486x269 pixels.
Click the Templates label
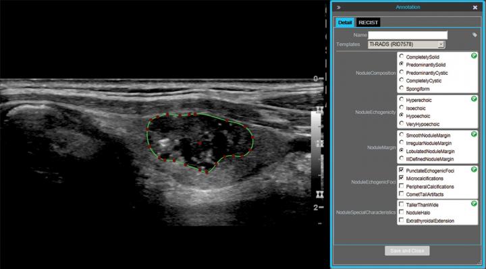click(348, 44)
